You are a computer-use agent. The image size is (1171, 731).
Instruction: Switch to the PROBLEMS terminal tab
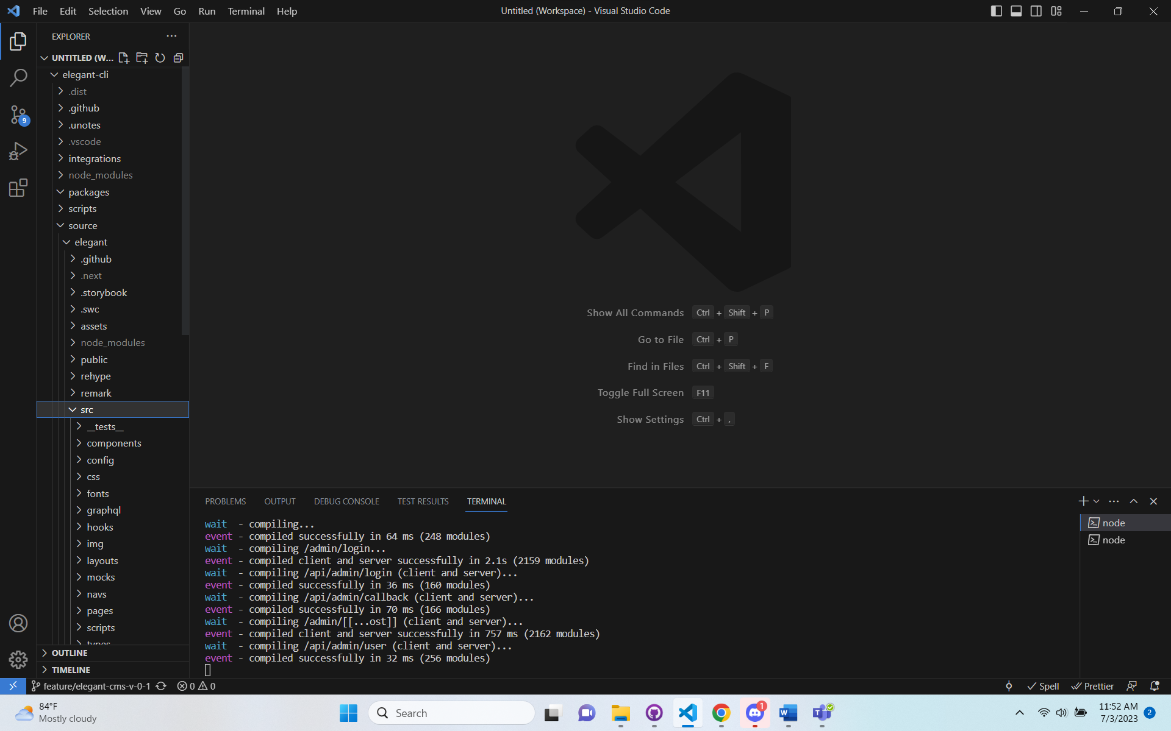point(225,501)
